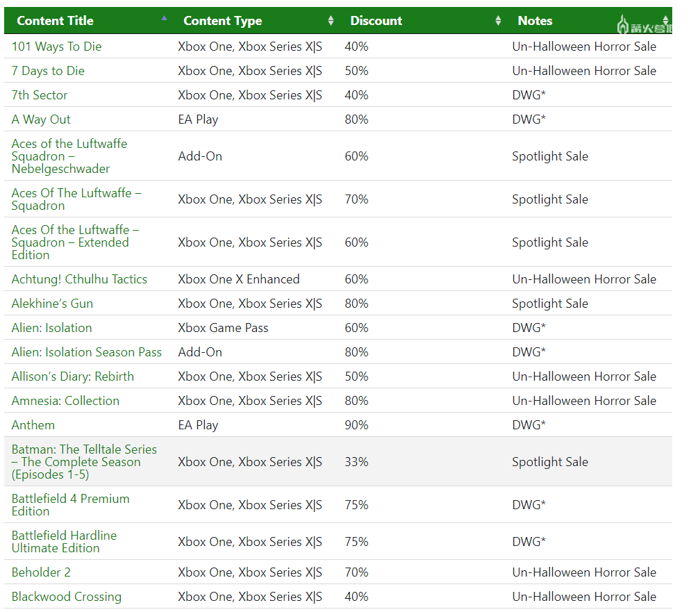Screen dimensions: 691x612
Task: Select Un-Halloween Horror Sale note for Amnesia: Collection
Action: (584, 400)
